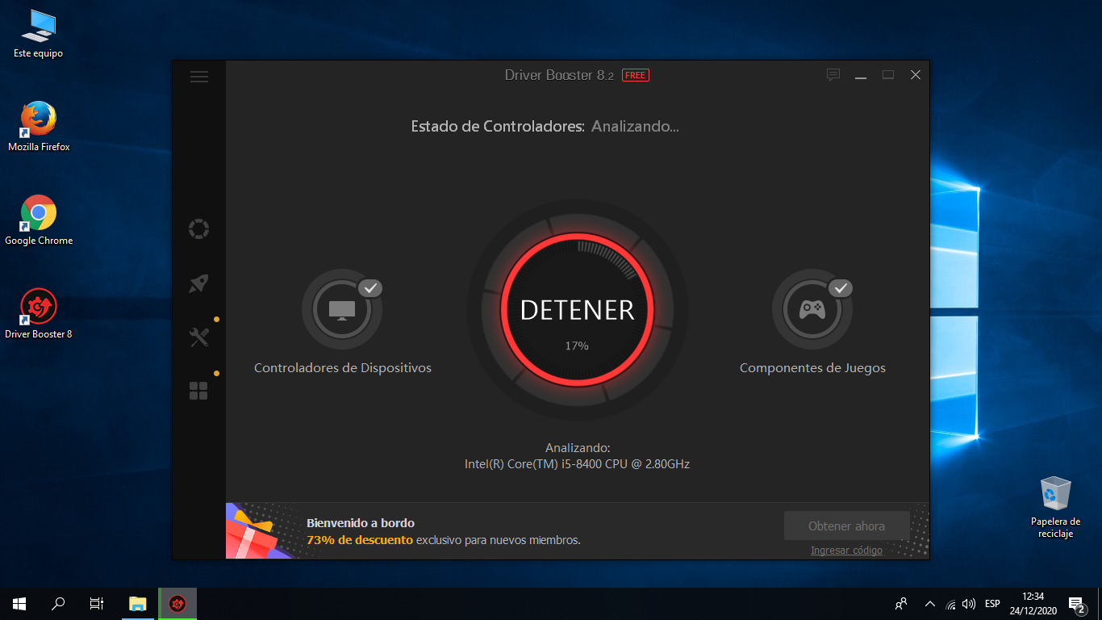Click the 17% scan progress value
This screenshot has height=620, width=1102.
(x=577, y=346)
